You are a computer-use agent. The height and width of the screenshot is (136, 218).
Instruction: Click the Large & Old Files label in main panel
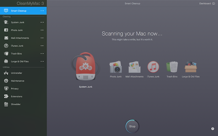(191, 76)
